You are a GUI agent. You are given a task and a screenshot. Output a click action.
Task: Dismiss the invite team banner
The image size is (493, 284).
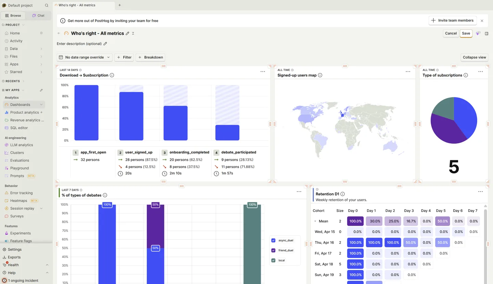pyautogui.click(x=482, y=21)
